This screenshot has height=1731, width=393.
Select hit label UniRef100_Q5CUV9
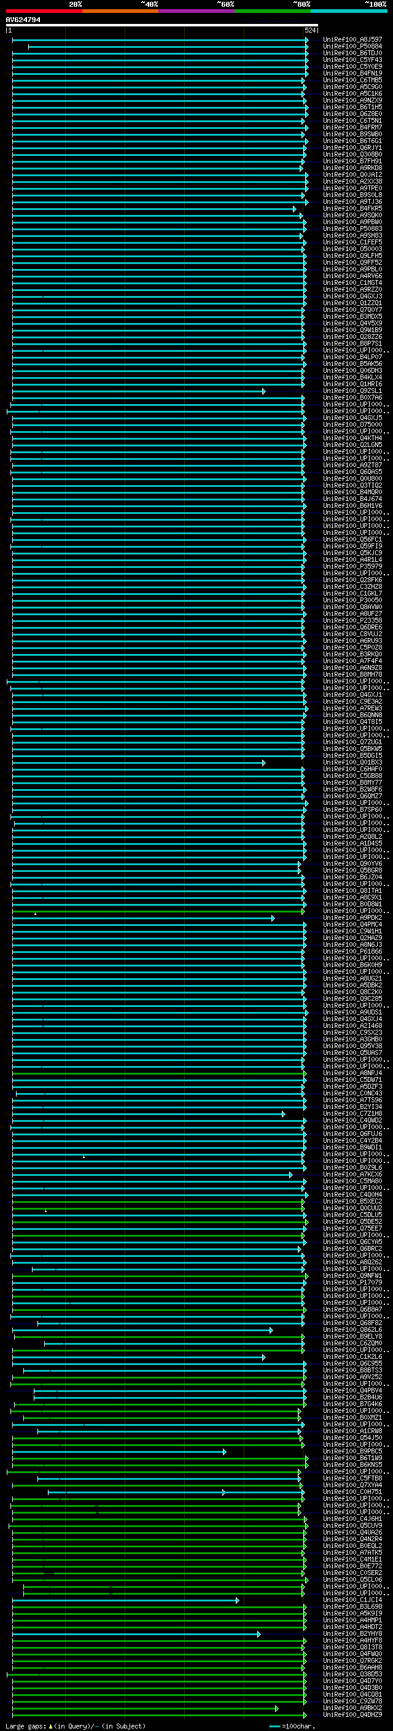352,1525
